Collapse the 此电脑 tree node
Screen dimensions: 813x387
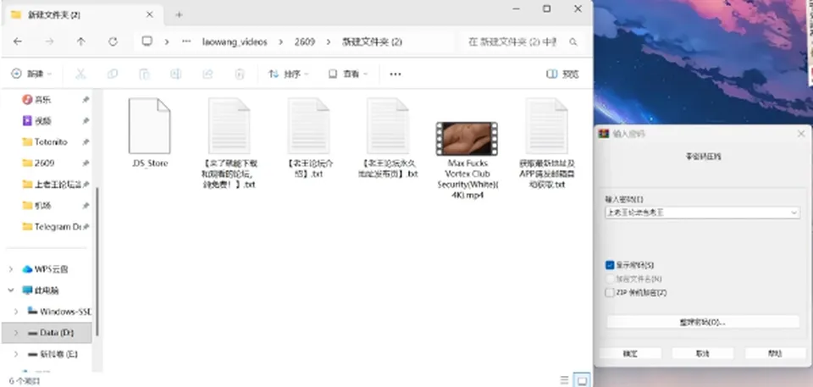pyautogui.click(x=11, y=290)
